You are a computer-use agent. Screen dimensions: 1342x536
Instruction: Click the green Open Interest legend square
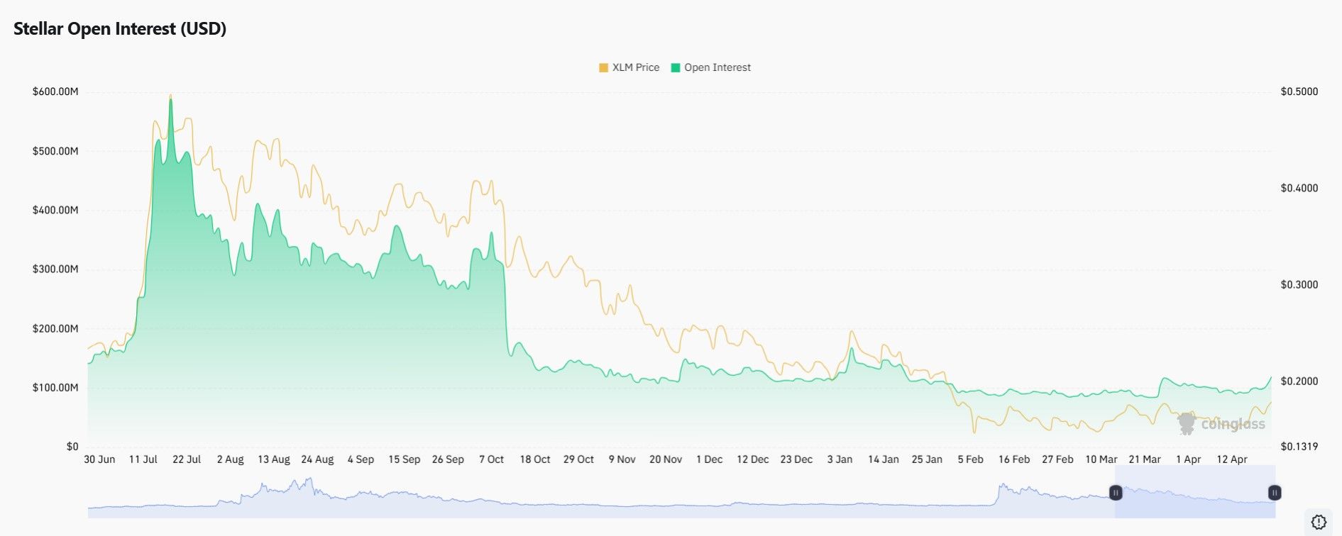pos(674,67)
